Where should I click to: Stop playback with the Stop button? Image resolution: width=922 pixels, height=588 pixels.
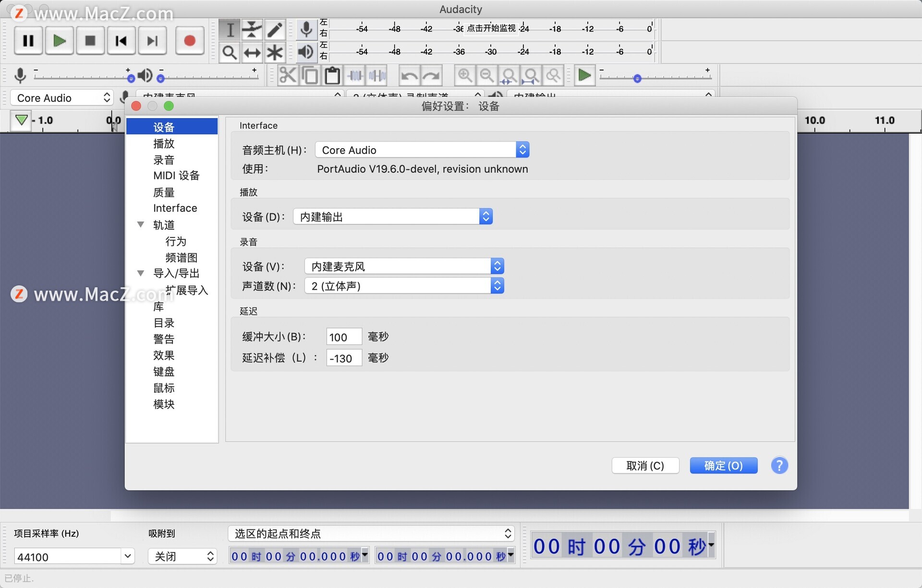(x=90, y=41)
